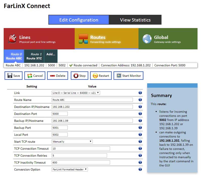The image size is (201, 176).
Task: Click info icon for TCP Connection Retries
Action: (x=140, y=155)
